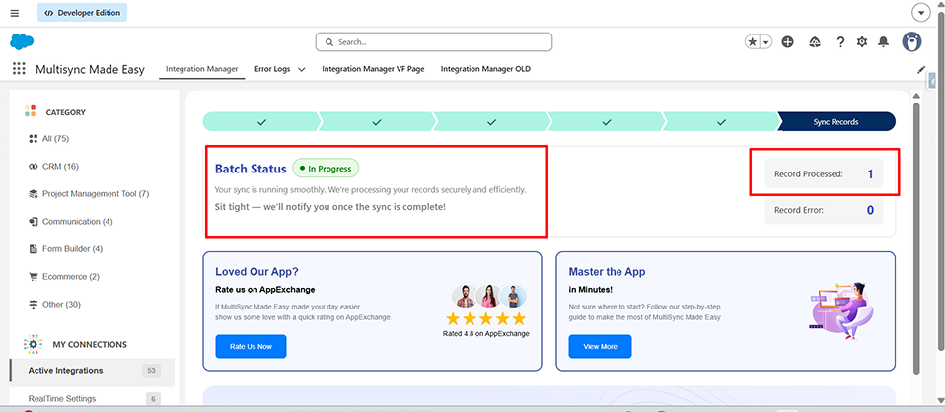Select the Integration Manager tab
The image size is (945, 412).
tap(202, 69)
